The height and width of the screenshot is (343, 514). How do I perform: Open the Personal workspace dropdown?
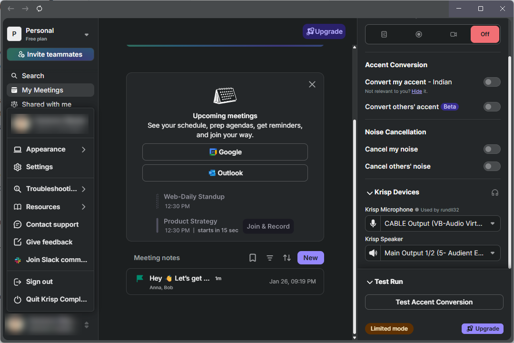87,34
